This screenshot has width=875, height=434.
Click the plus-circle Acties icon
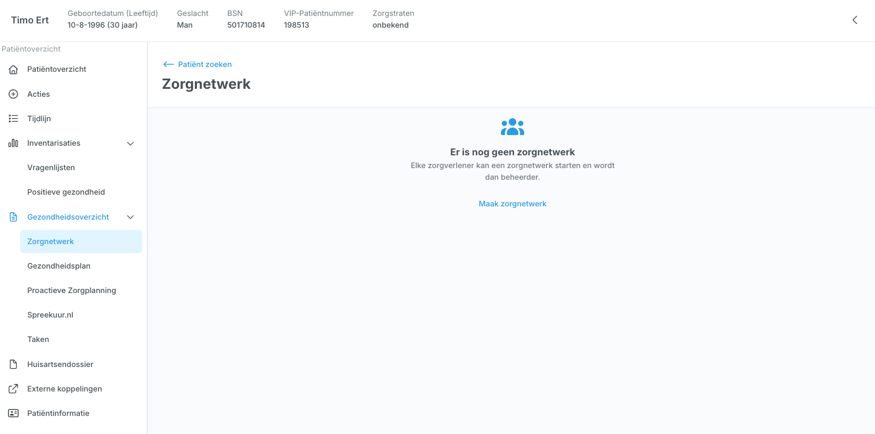click(x=13, y=94)
